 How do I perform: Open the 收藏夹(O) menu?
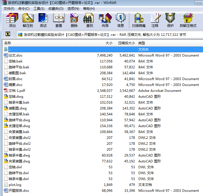56,9
